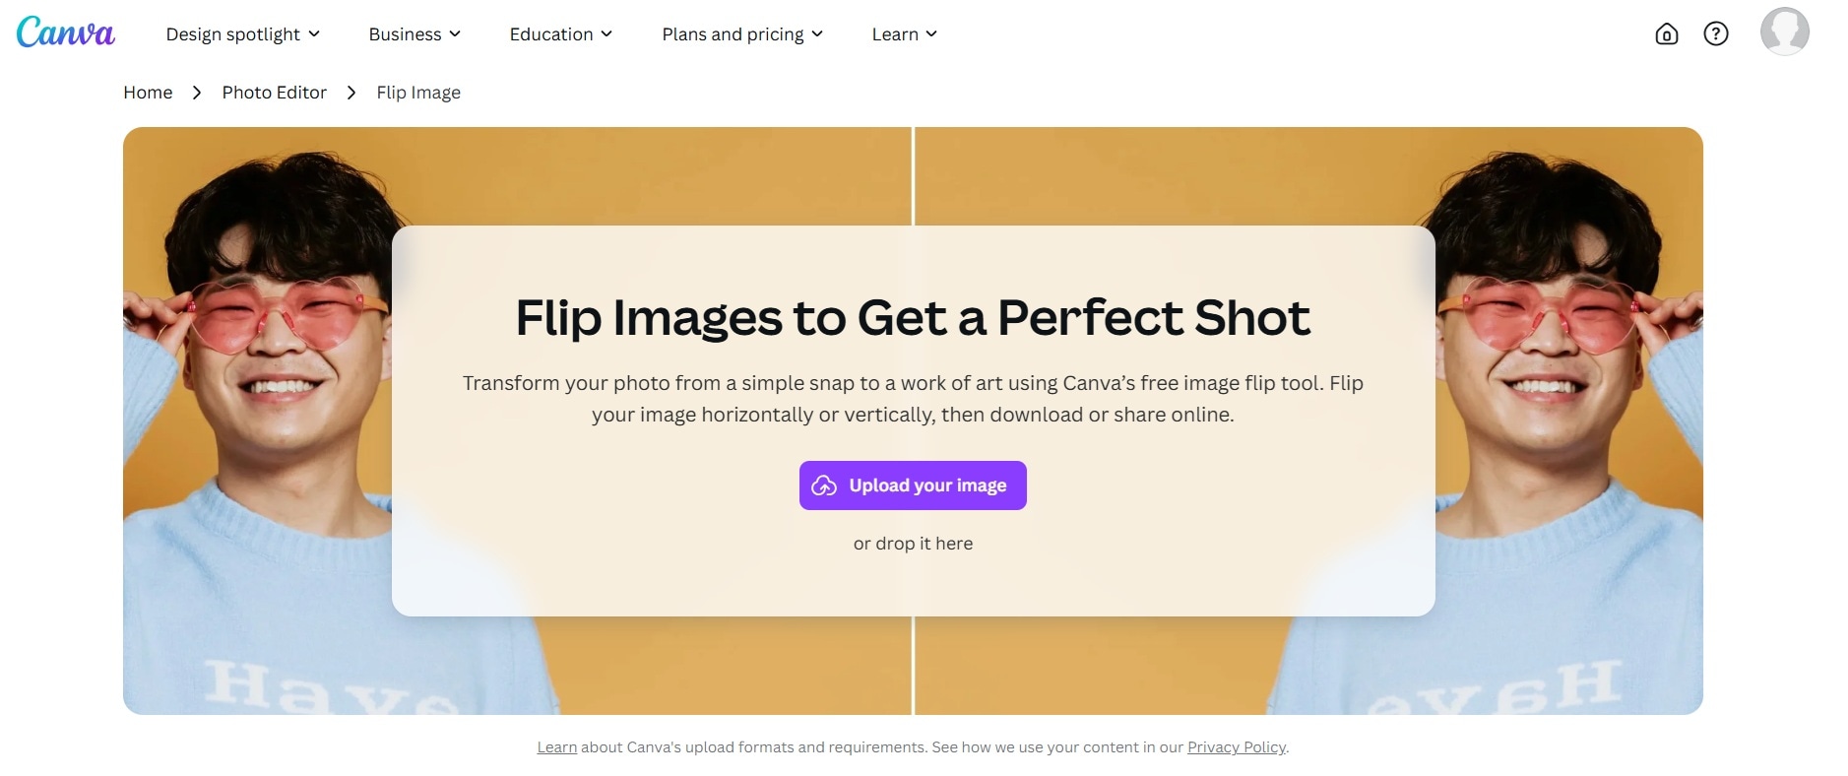Click the help question mark icon
Image resolution: width=1848 pixels, height=776 pixels.
(1715, 34)
